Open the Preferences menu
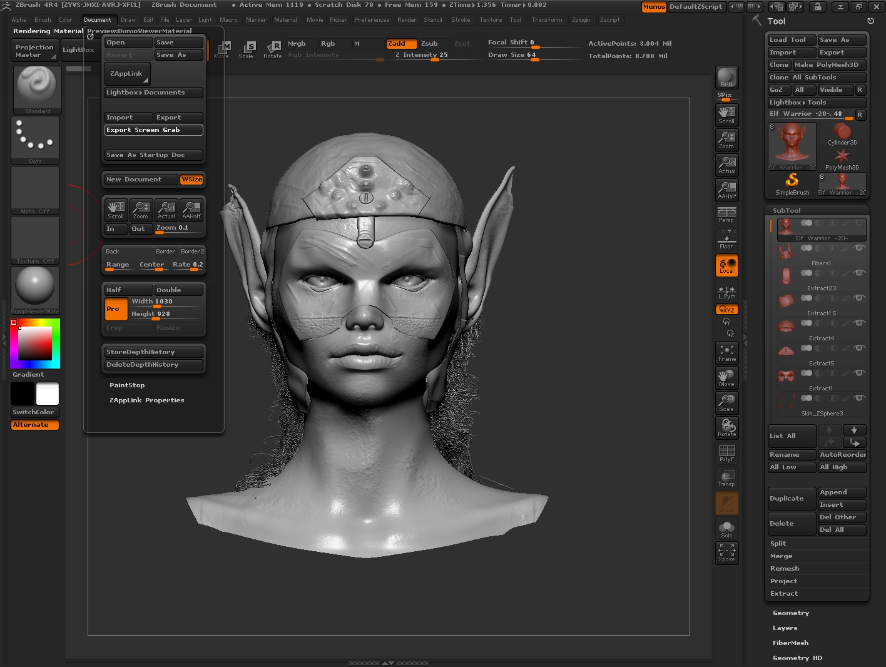The height and width of the screenshot is (667, 886). pos(372,20)
